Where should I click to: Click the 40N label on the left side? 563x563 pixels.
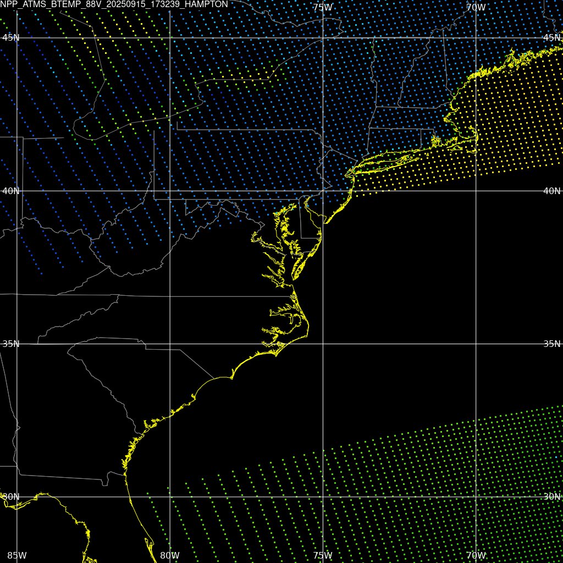point(11,191)
